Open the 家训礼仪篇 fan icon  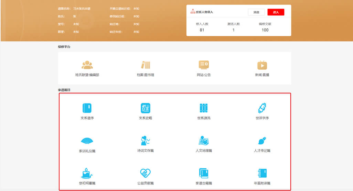pos(87,141)
